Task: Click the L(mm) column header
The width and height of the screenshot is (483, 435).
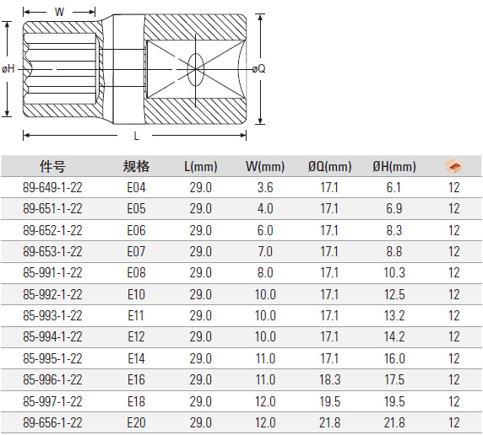Action: [200, 166]
